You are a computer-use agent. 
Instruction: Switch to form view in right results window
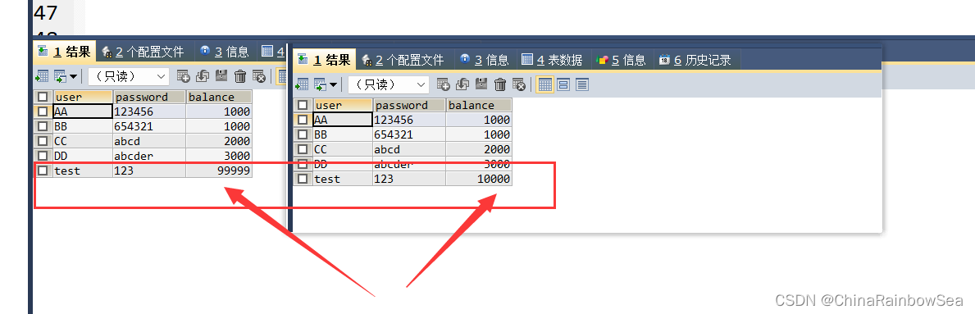coord(563,84)
